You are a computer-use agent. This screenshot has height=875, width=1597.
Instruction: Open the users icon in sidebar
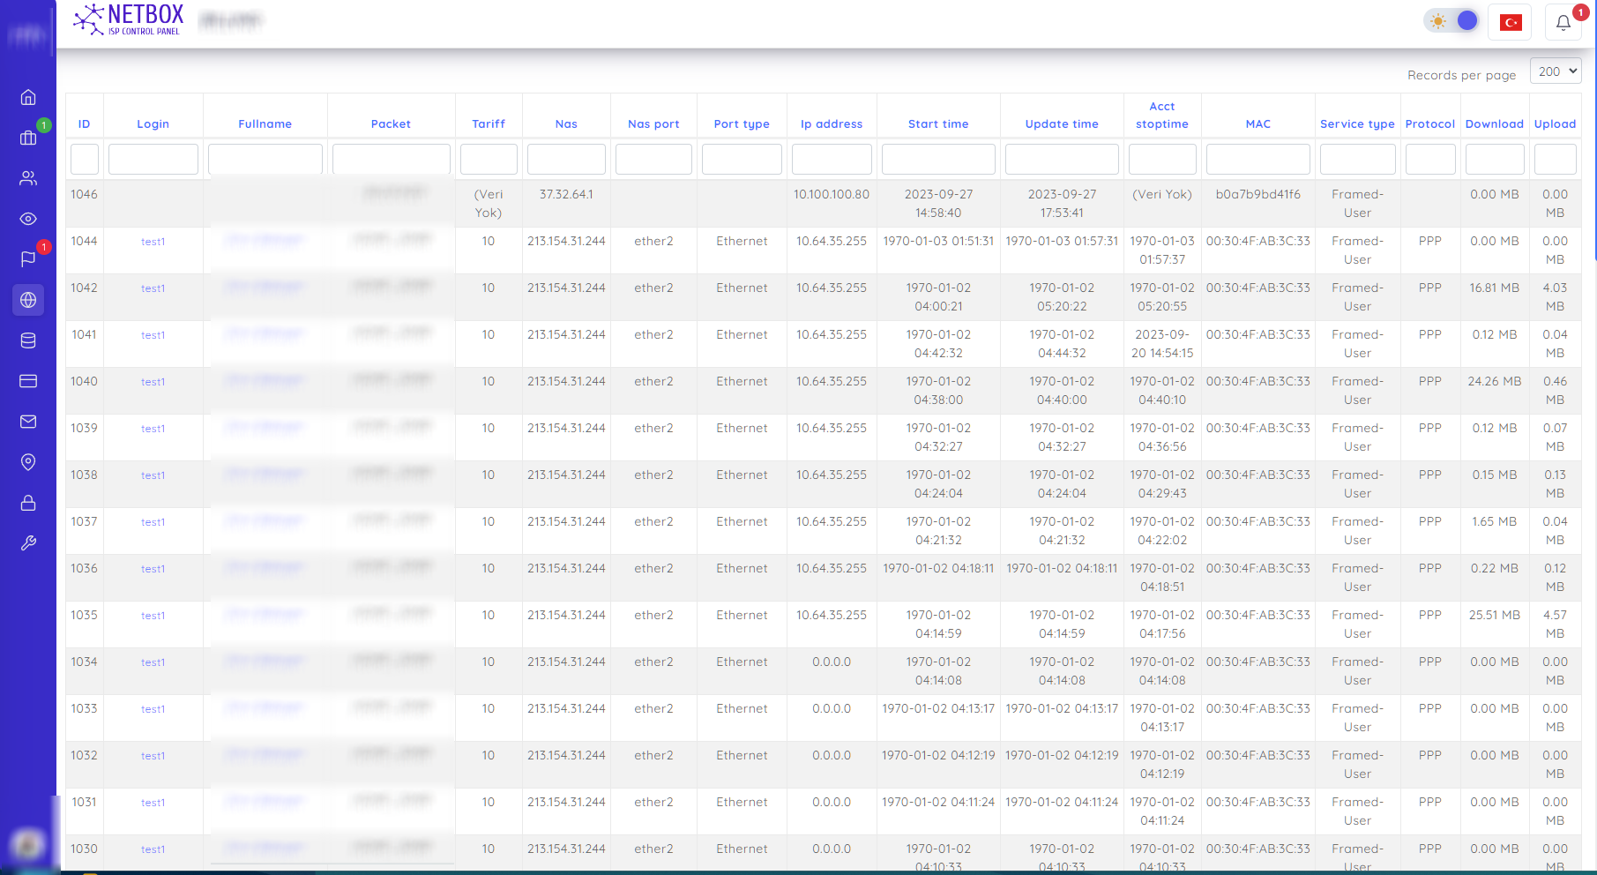click(x=28, y=178)
